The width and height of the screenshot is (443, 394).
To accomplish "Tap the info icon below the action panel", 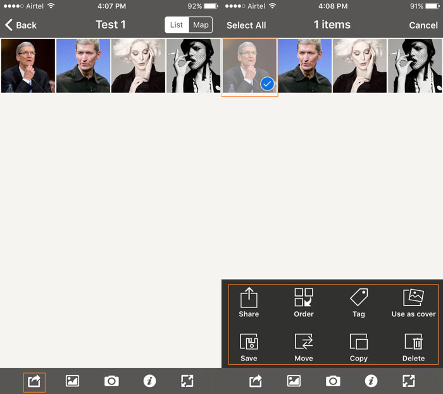I will coord(371,381).
